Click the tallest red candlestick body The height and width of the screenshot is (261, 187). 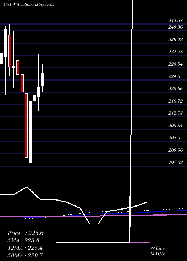click(x=26, y=125)
